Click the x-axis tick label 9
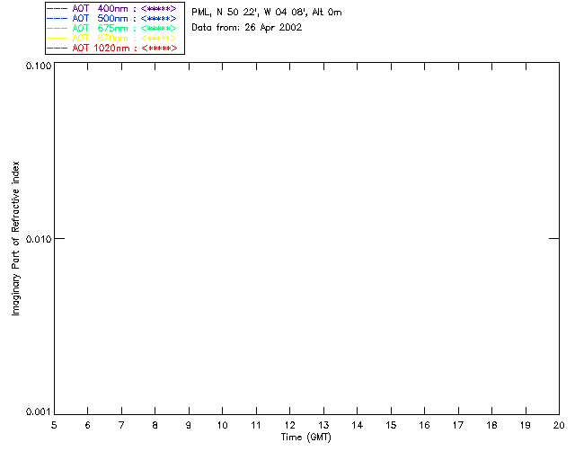This screenshot has height=460, width=575. coord(189,425)
